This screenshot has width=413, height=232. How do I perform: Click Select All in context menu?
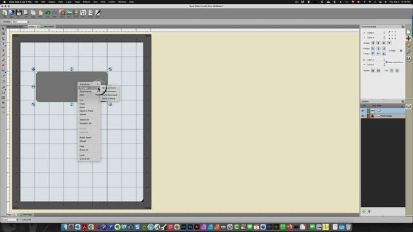[85, 120]
